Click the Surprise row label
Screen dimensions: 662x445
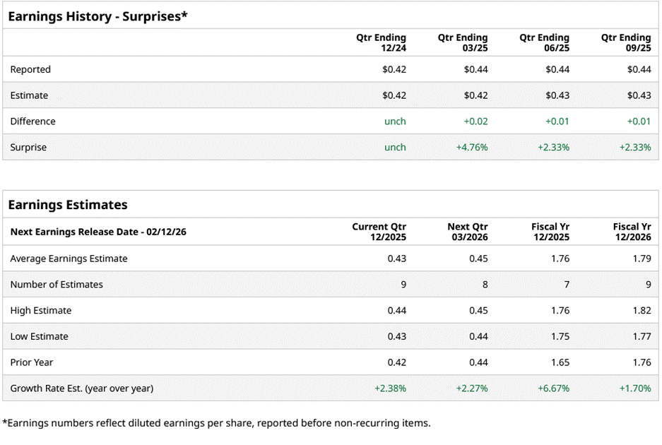click(28, 148)
